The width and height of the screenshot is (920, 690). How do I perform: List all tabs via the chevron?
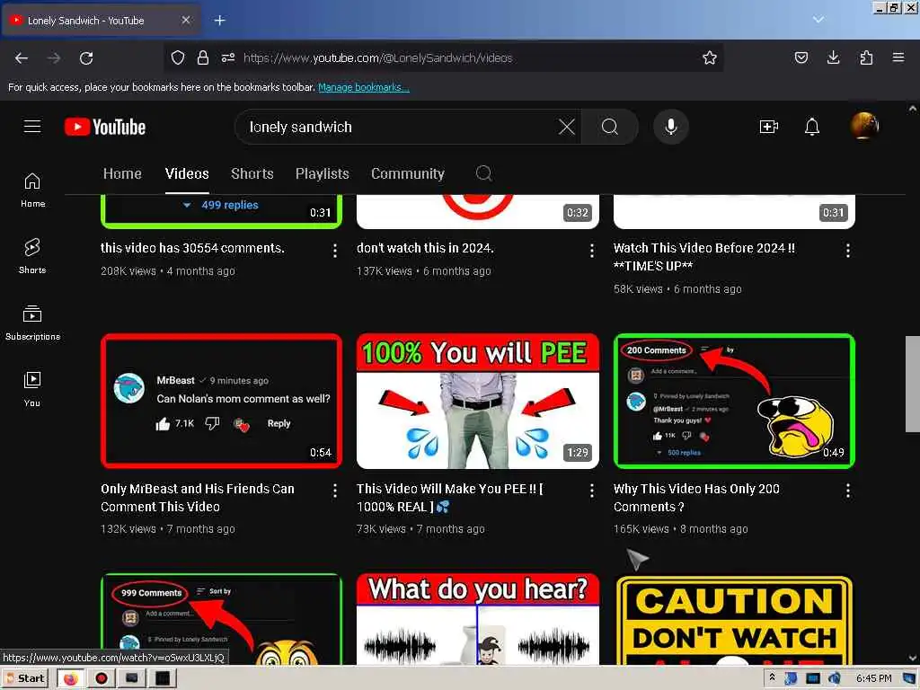(x=818, y=20)
